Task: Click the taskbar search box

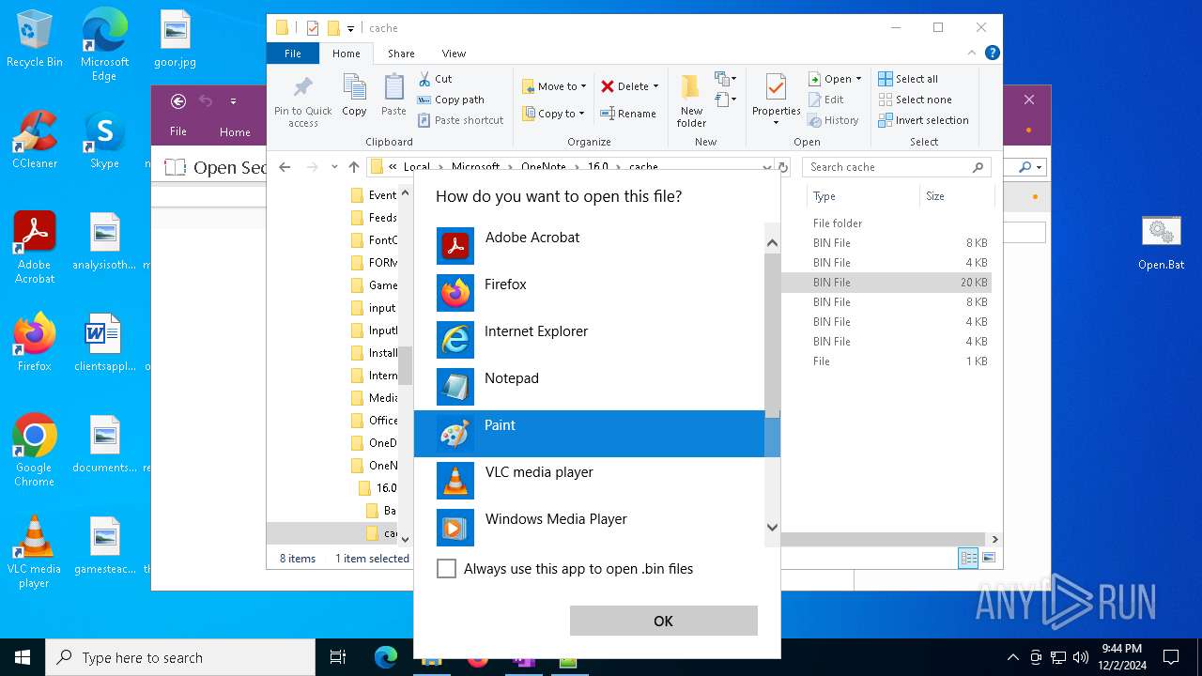Action: pos(180,657)
